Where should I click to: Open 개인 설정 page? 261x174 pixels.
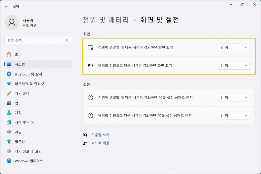pos(38,93)
